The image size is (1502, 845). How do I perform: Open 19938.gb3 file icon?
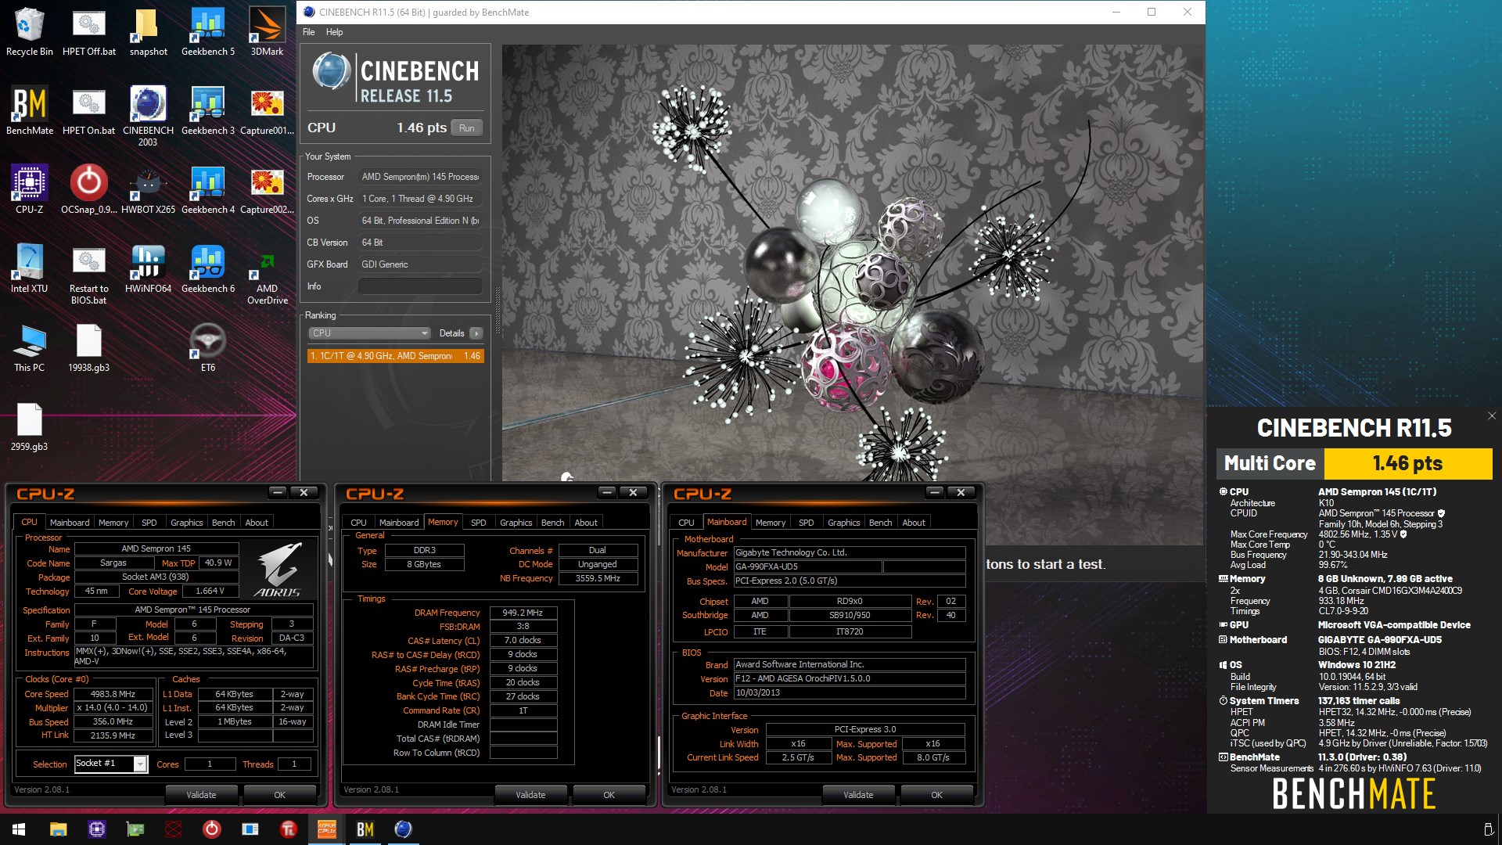click(89, 347)
